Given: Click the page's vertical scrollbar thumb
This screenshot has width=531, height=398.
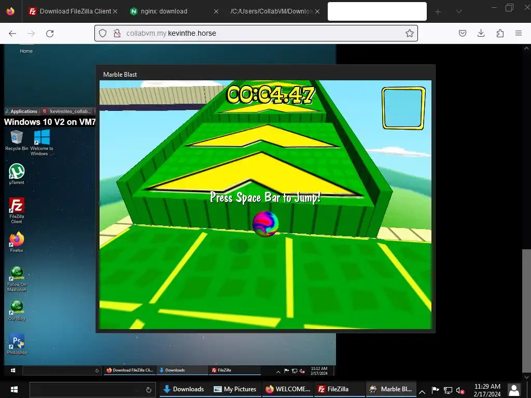Looking at the screenshot, I should [526, 311].
